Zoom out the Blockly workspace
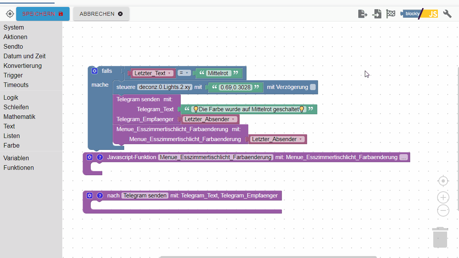 [443, 210]
